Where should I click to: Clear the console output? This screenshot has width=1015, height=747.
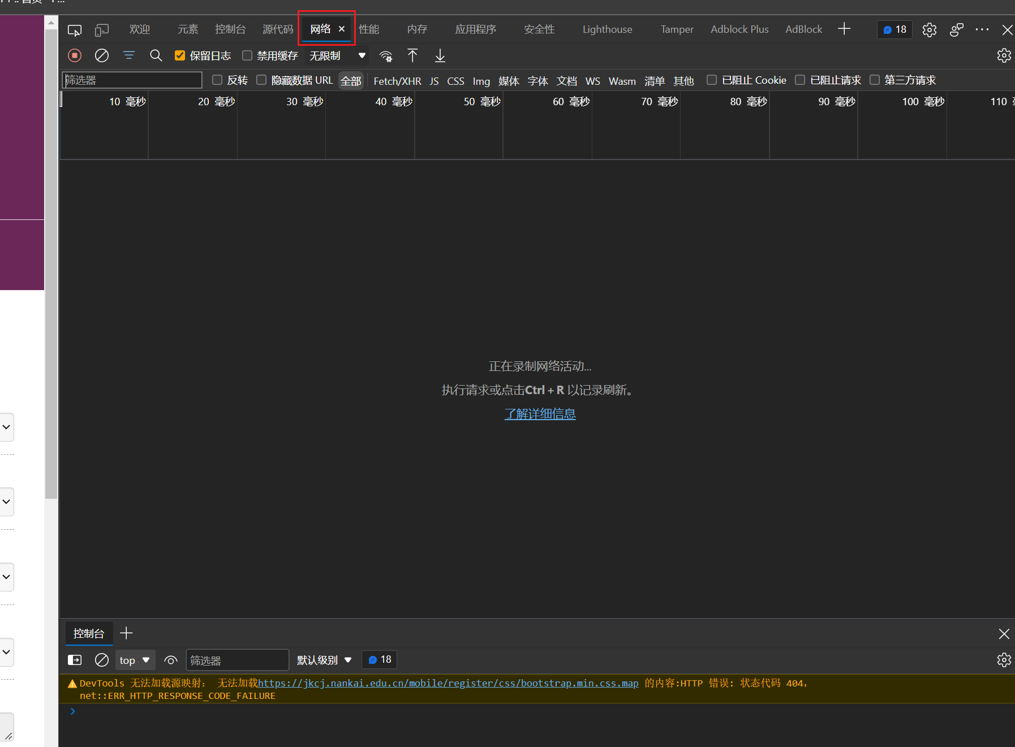point(102,660)
